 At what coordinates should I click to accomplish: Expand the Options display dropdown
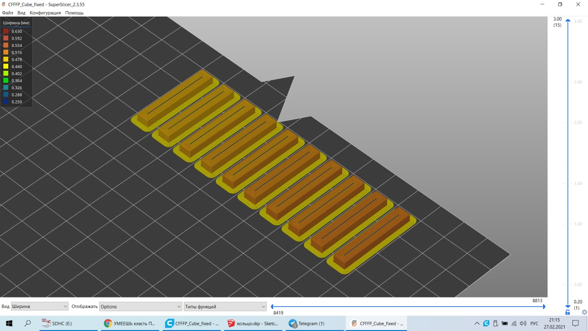point(141,306)
